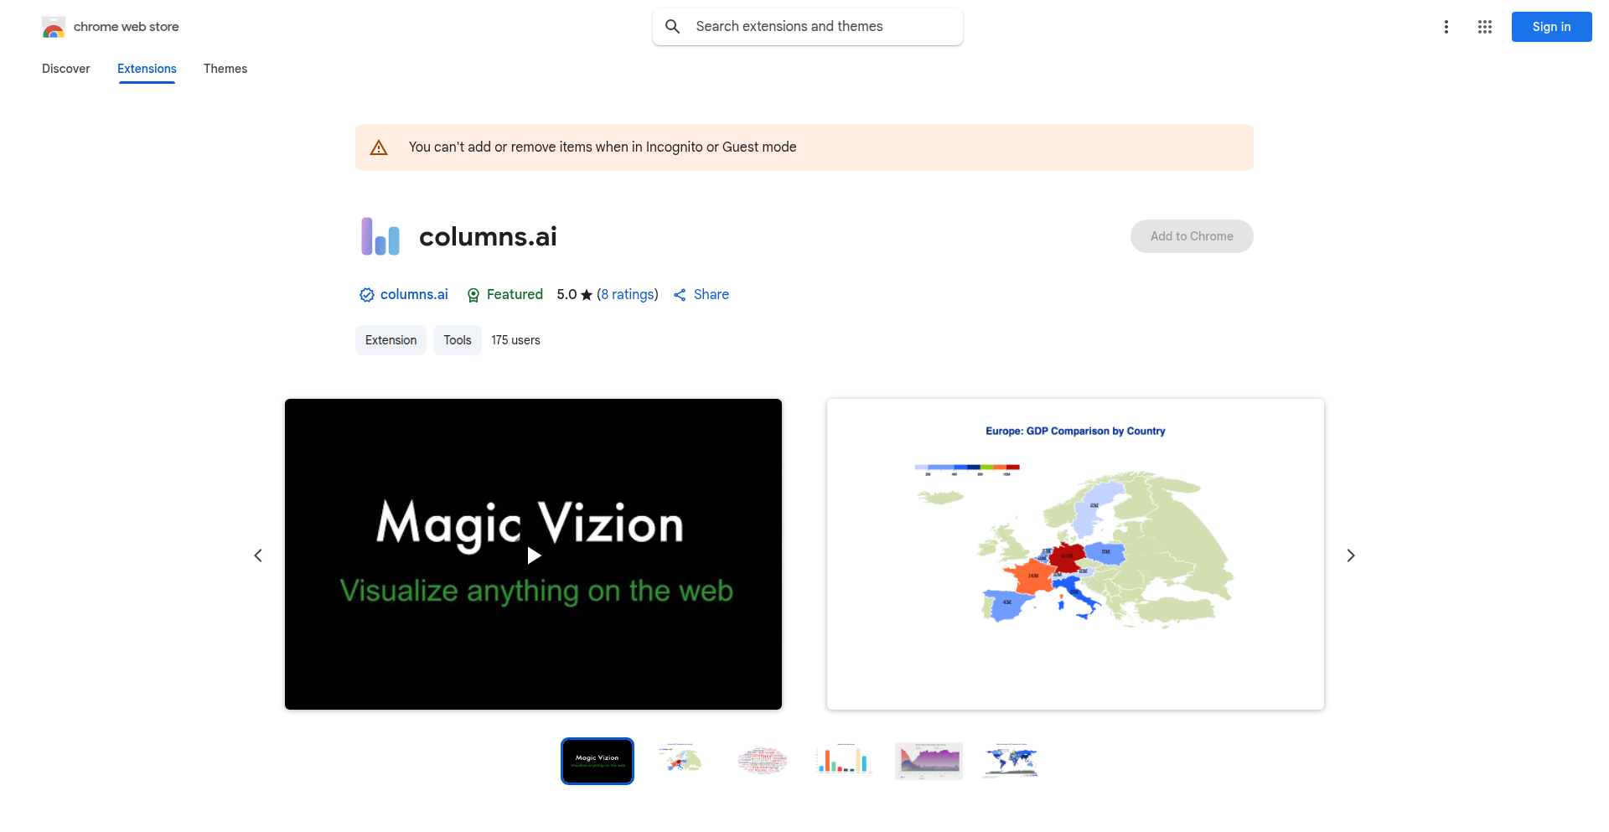Switch to the Themes tab

225,69
